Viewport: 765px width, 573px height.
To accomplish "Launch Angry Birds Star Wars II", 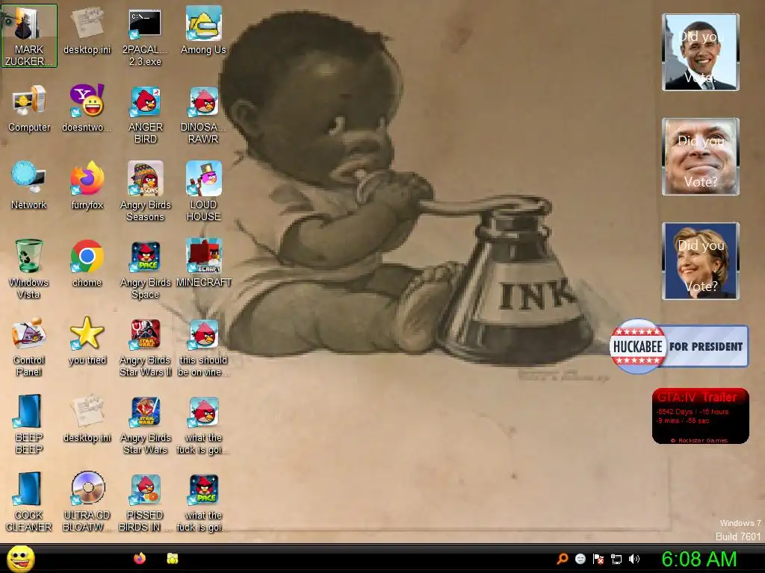I will click(145, 347).
